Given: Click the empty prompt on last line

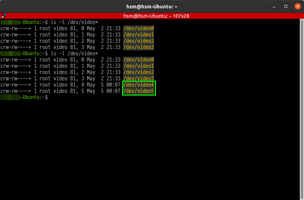Looking at the screenshot, I should point(24,97).
